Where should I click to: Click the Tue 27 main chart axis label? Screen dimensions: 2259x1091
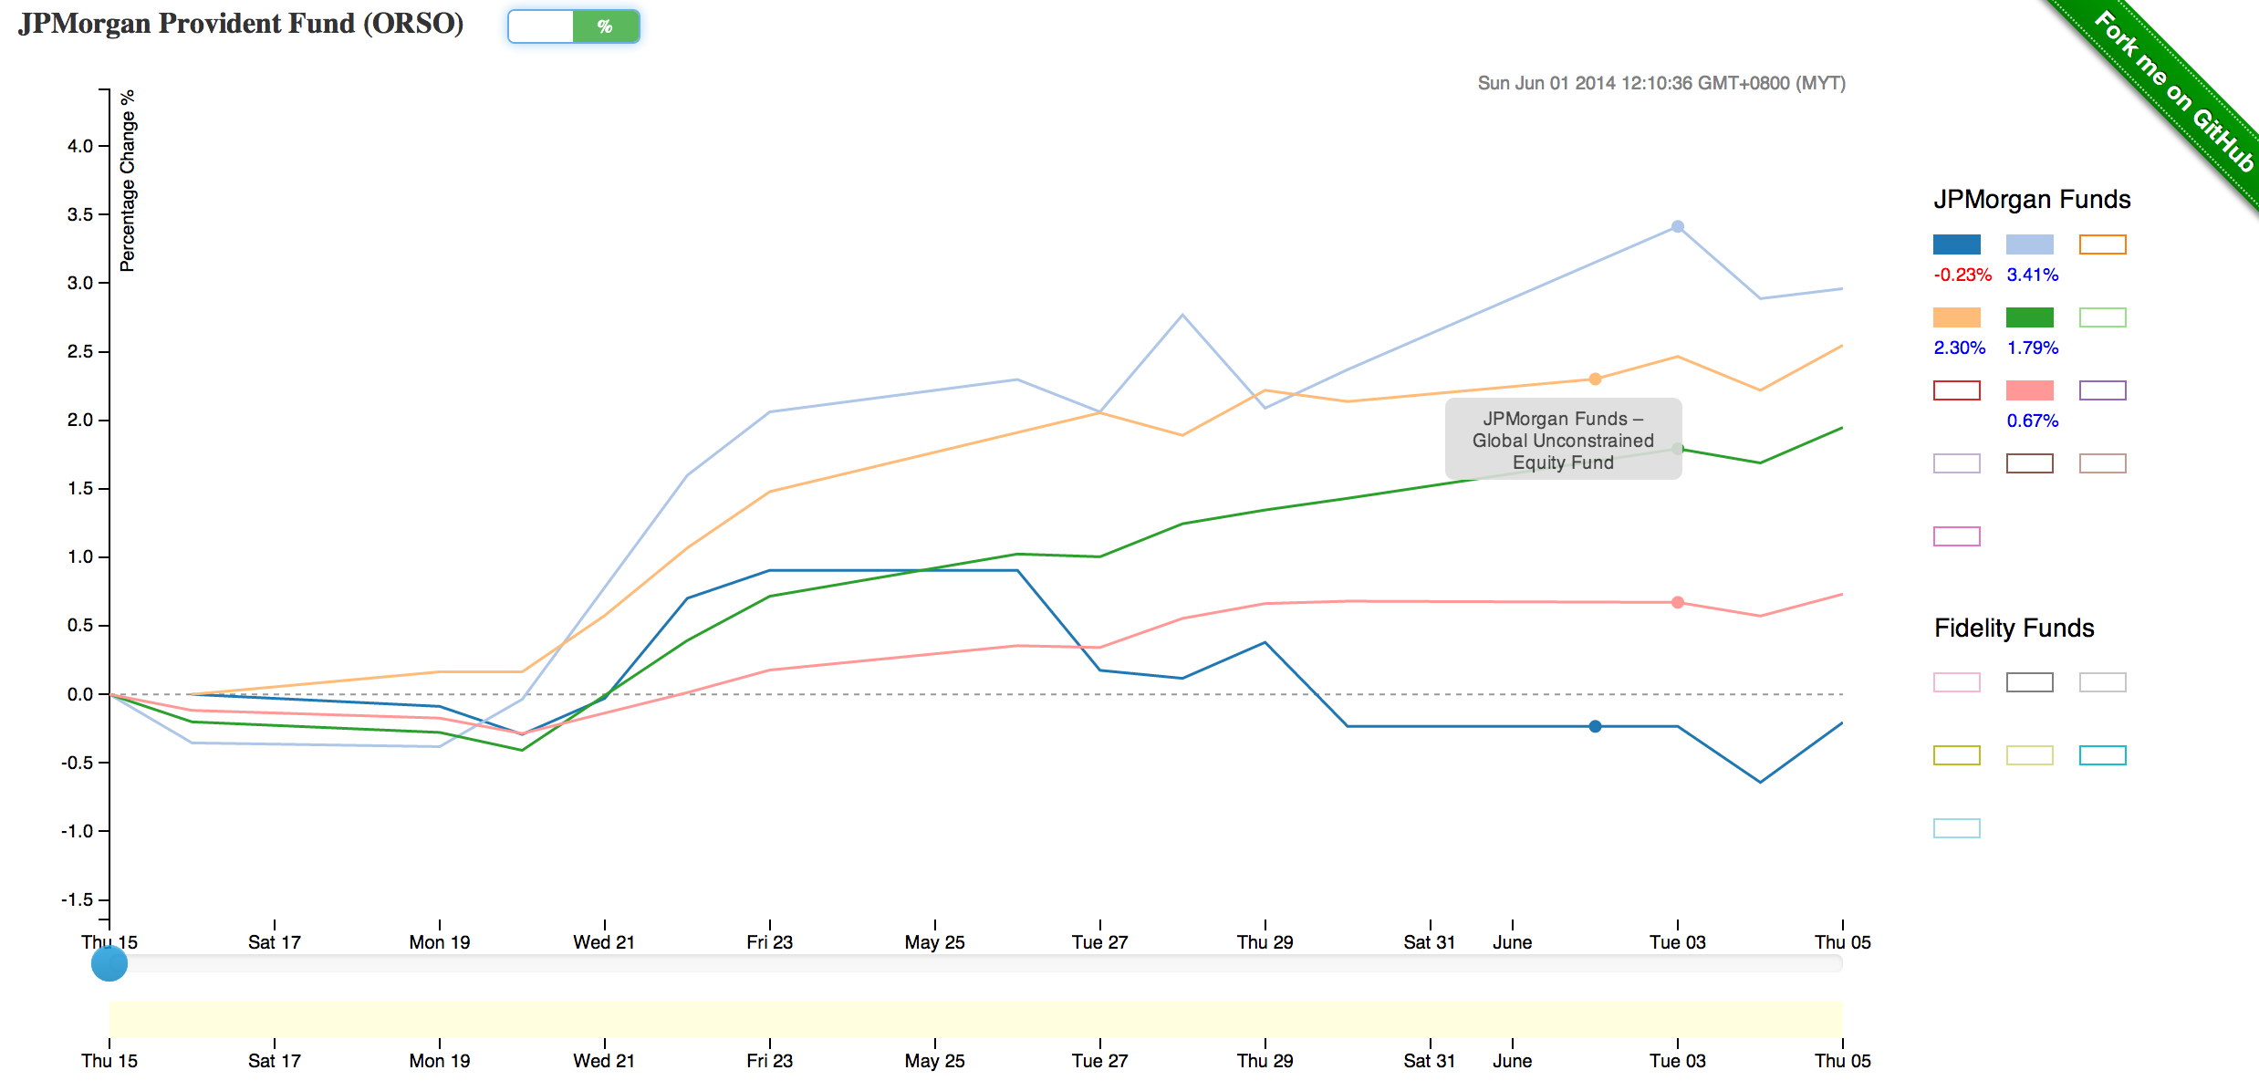click(1099, 942)
